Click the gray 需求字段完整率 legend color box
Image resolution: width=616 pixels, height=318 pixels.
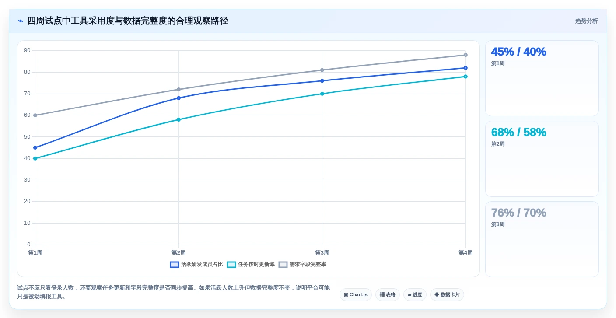point(283,265)
